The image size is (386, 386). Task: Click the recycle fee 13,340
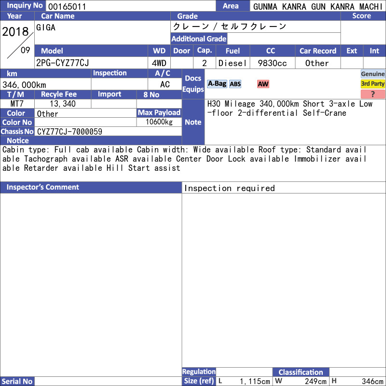[63, 104]
